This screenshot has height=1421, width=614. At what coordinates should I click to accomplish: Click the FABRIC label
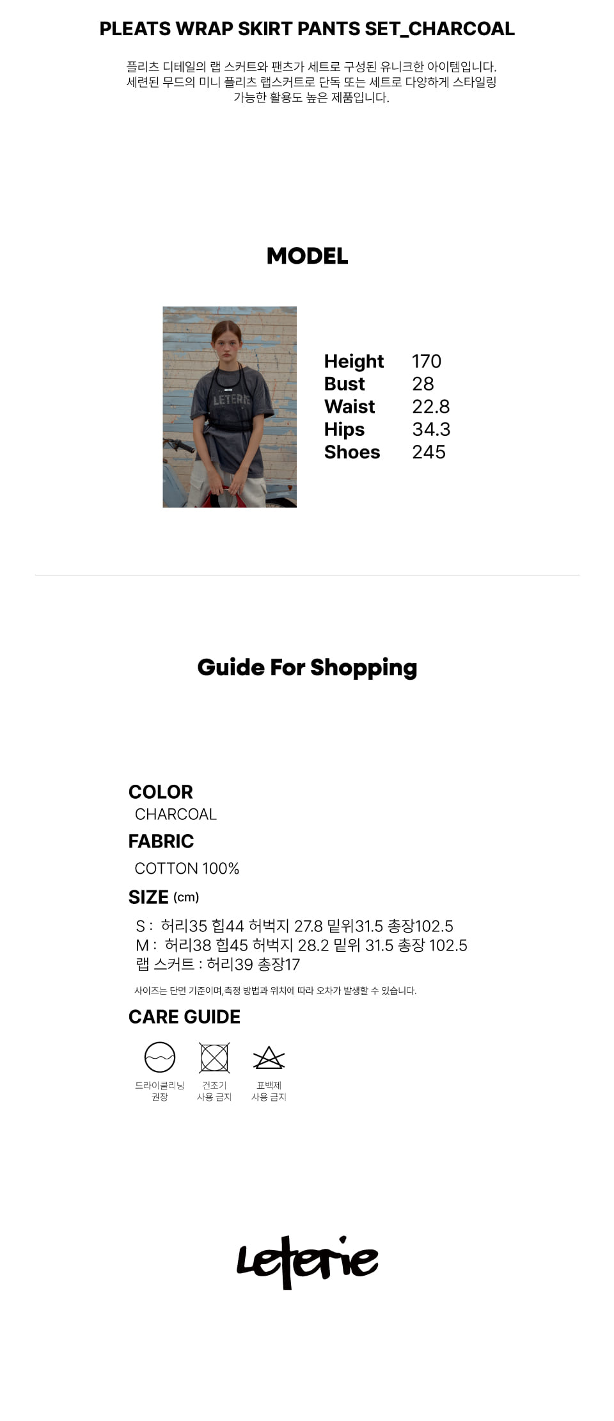point(161,841)
